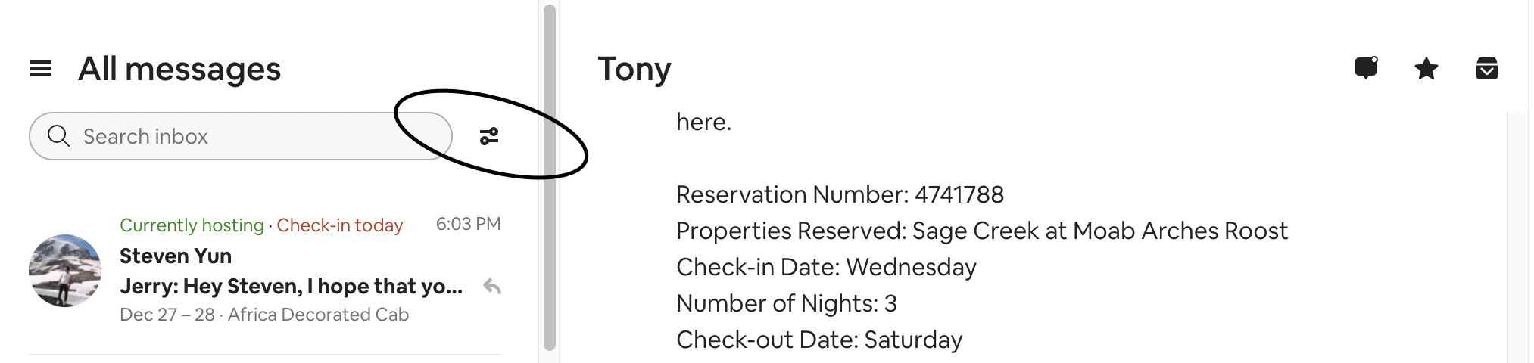Select the Jerry: Hey Steven message preview
Screen dimensions: 1534x363
click(x=291, y=287)
